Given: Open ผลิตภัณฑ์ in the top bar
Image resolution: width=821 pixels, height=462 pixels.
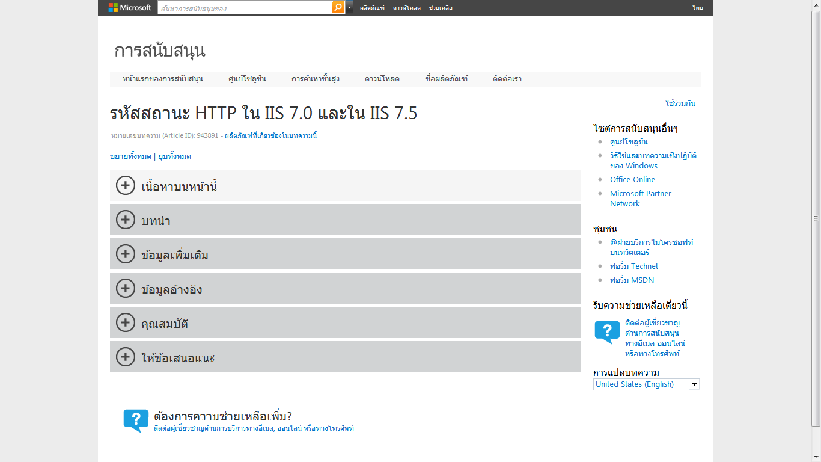Looking at the screenshot, I should point(372,8).
